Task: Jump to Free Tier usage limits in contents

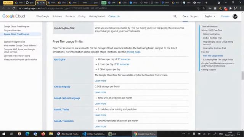Action: 213,56
